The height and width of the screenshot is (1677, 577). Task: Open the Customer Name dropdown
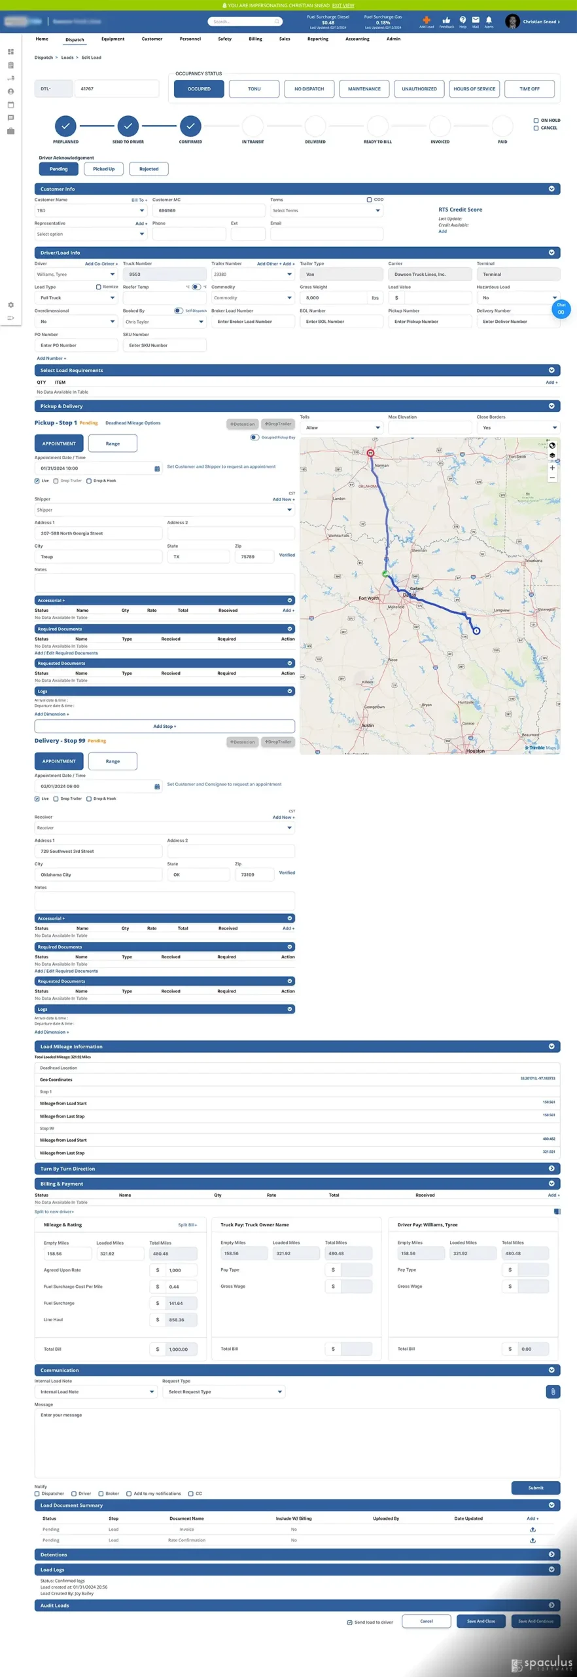(x=91, y=210)
